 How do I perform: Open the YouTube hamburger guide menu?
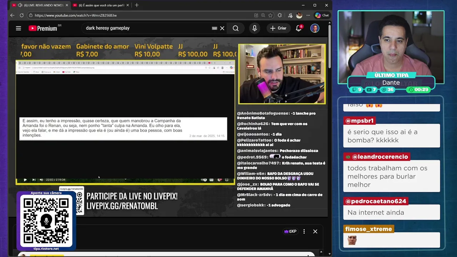coord(19,28)
